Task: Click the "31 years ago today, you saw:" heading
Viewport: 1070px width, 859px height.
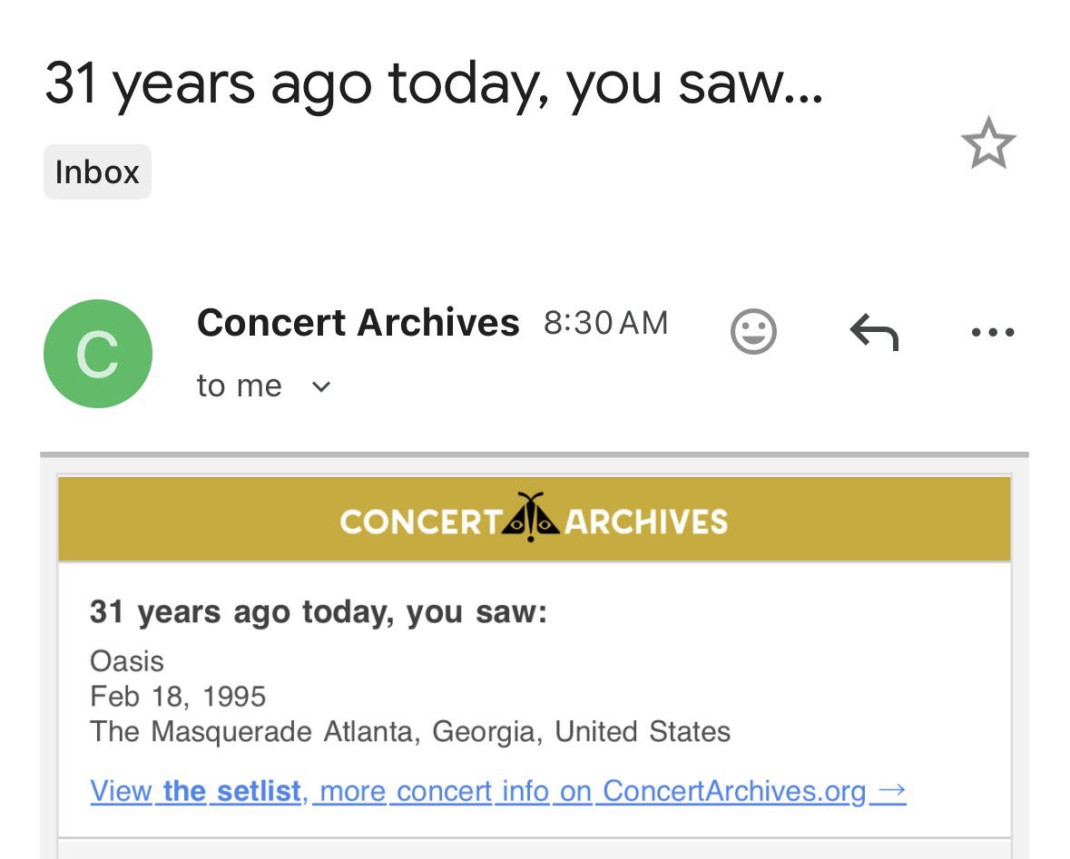Action: [319, 612]
